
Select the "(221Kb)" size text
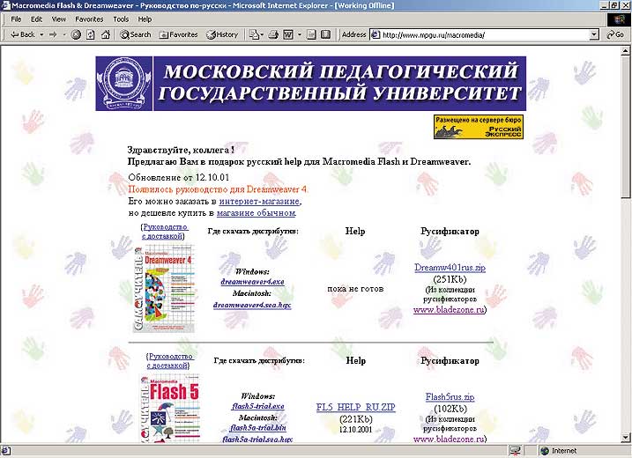pos(355,419)
